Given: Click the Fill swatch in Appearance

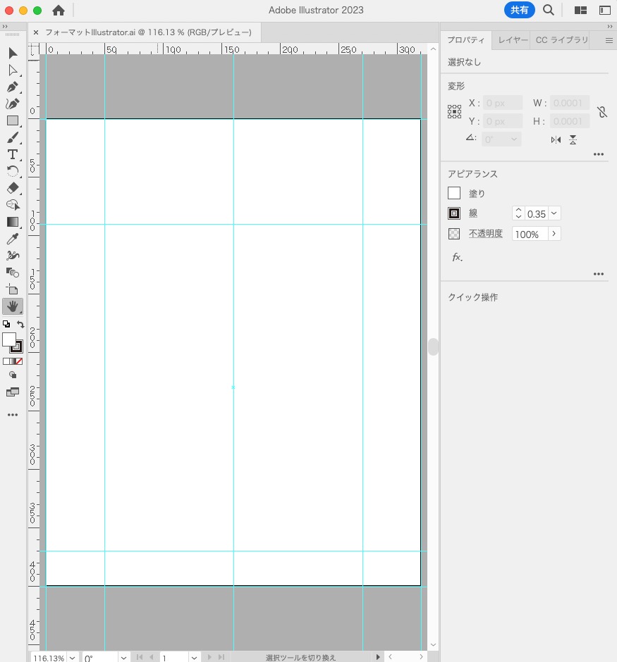Looking at the screenshot, I should point(454,193).
